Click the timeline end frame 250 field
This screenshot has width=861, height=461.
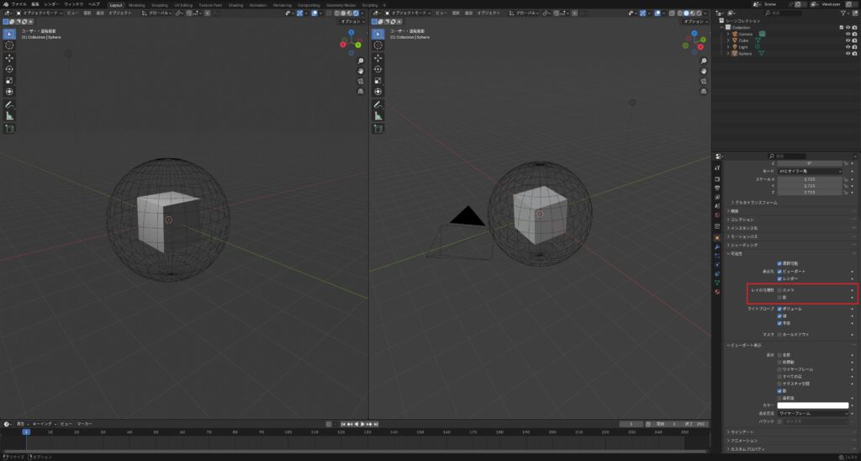tap(694, 424)
